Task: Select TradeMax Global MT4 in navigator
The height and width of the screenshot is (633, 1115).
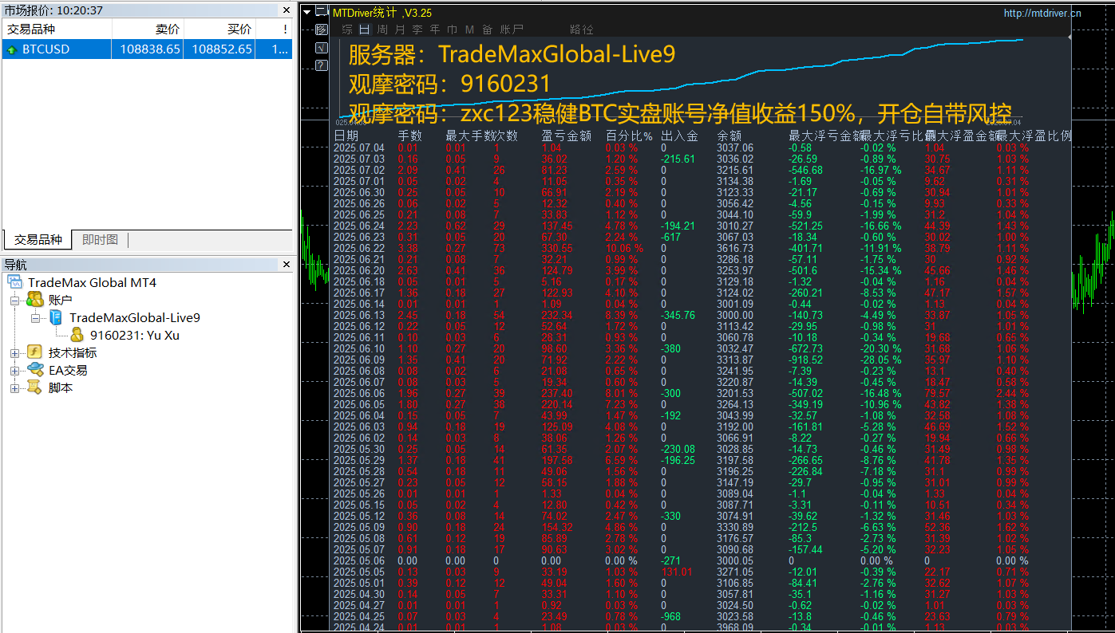Action: [92, 282]
